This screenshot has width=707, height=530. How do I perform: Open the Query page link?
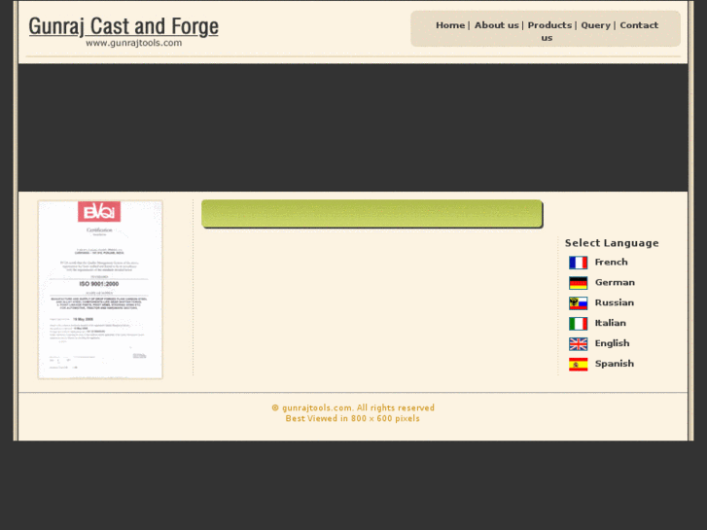(x=595, y=25)
